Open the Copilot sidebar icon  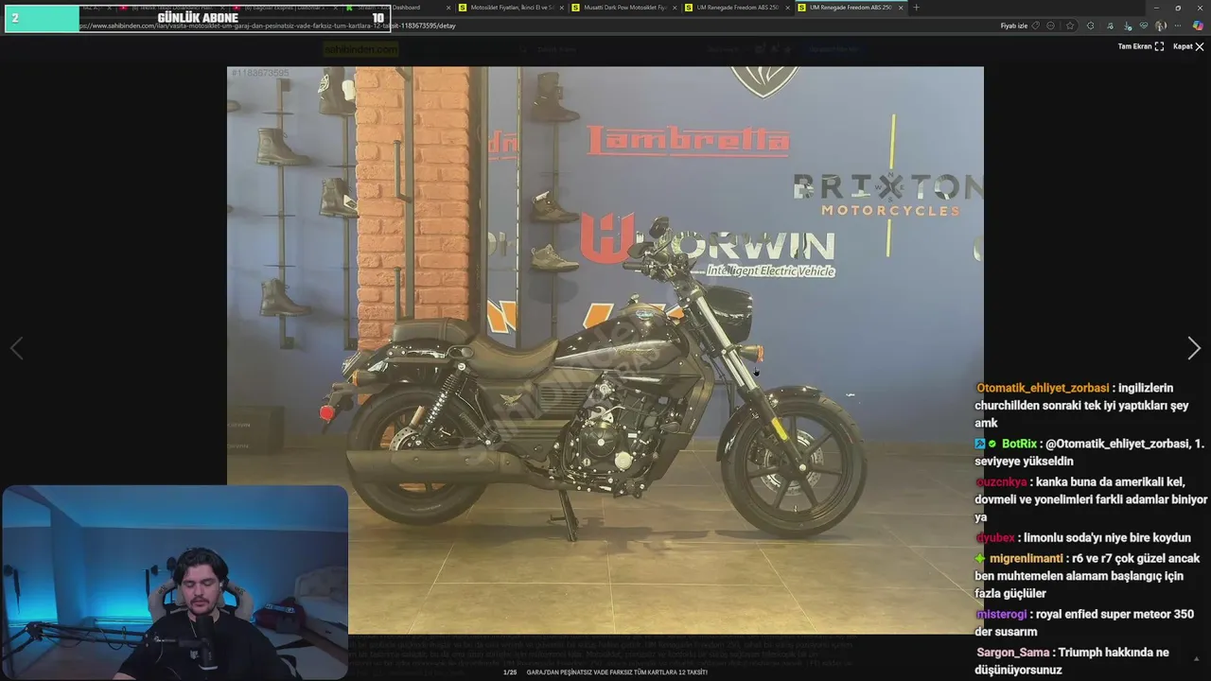click(1198, 26)
